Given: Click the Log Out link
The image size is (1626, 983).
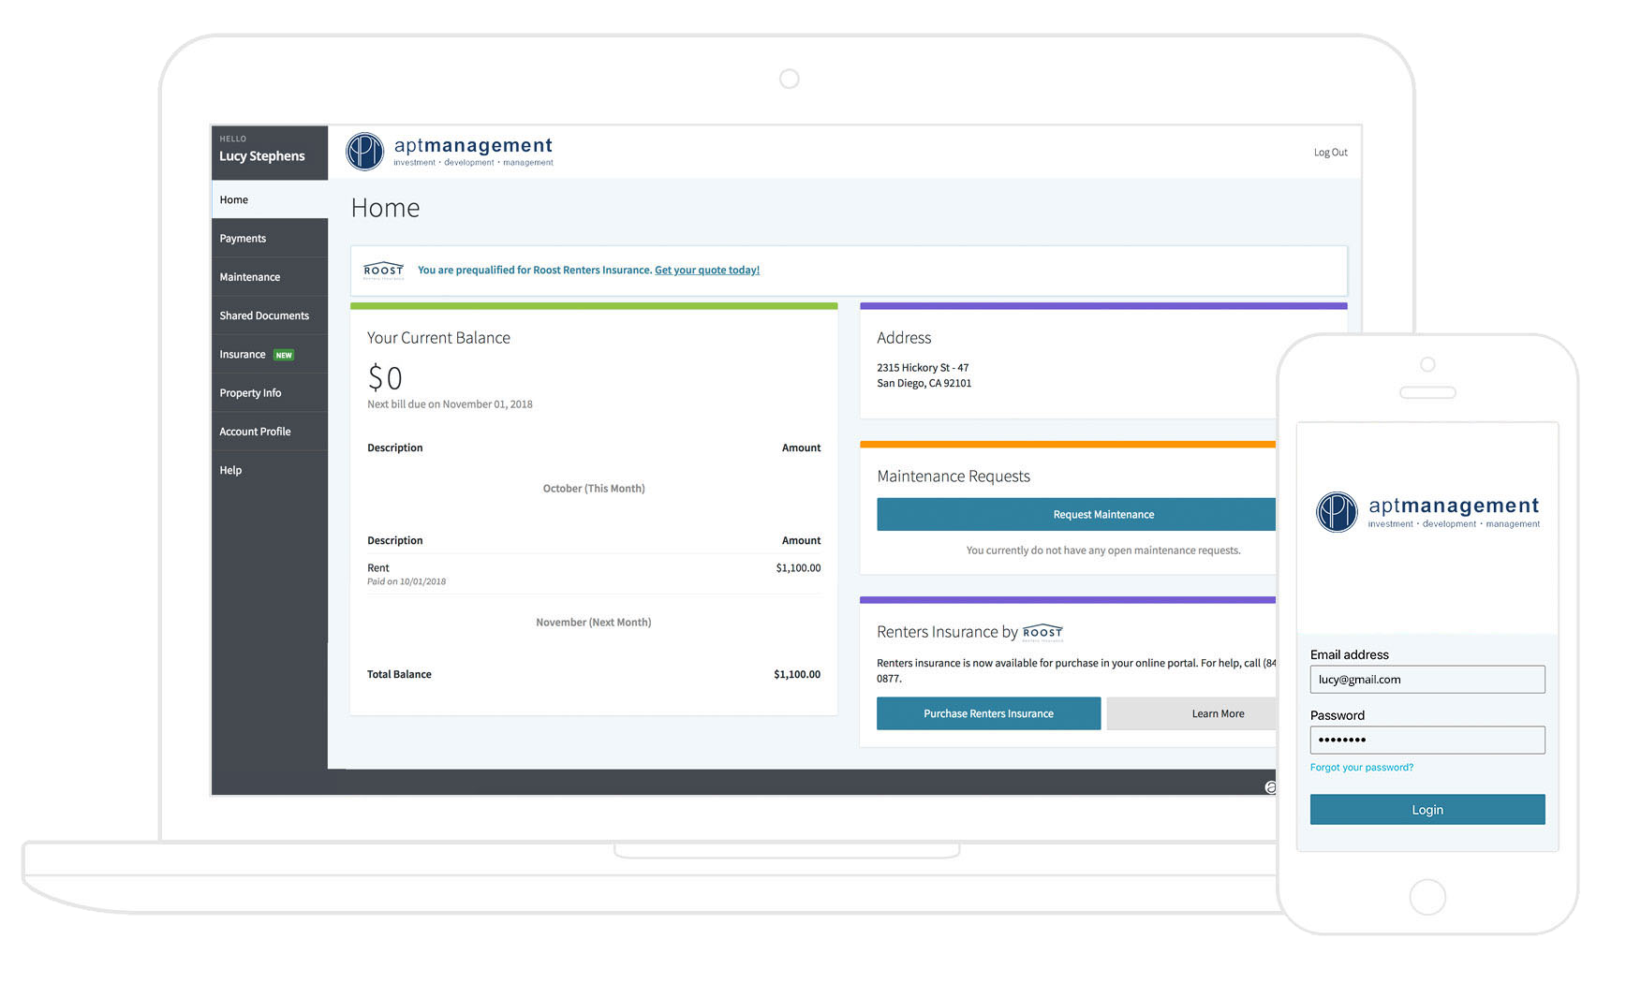Looking at the screenshot, I should (1330, 153).
